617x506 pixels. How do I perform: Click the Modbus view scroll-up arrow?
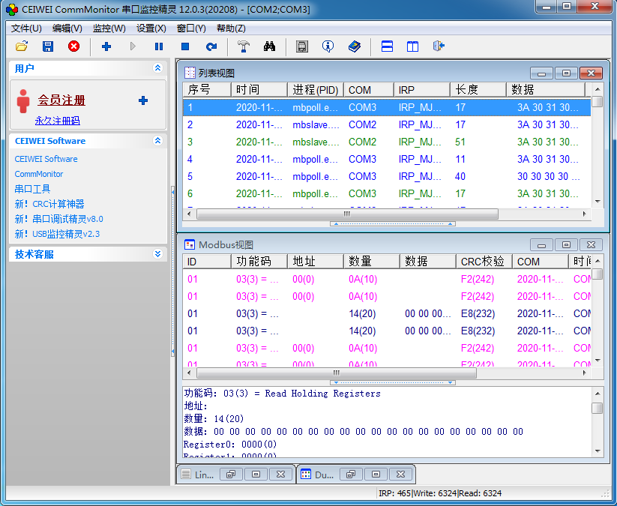point(598,261)
